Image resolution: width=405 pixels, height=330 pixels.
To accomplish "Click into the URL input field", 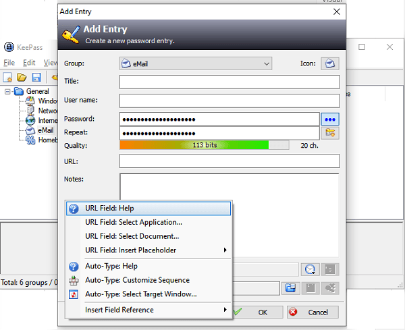I will pos(230,161).
